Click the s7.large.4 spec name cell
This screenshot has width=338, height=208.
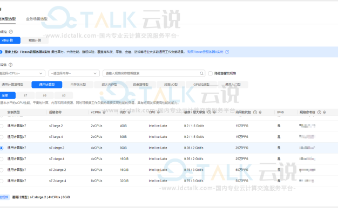point(56,137)
